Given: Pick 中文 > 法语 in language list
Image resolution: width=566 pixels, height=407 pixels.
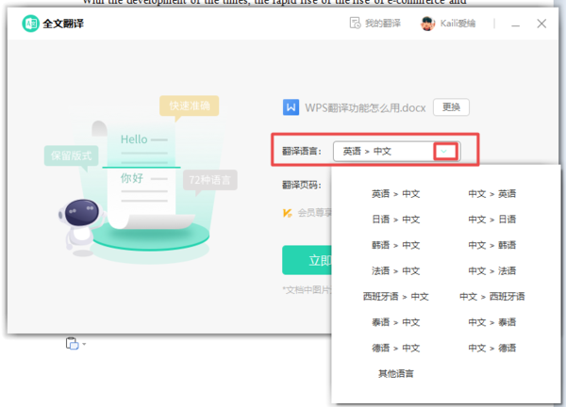Looking at the screenshot, I should click(x=492, y=270).
